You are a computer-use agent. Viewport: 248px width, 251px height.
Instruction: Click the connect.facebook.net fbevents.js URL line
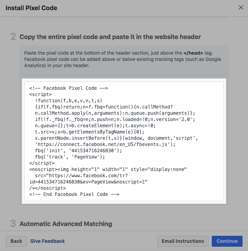tap(105, 144)
